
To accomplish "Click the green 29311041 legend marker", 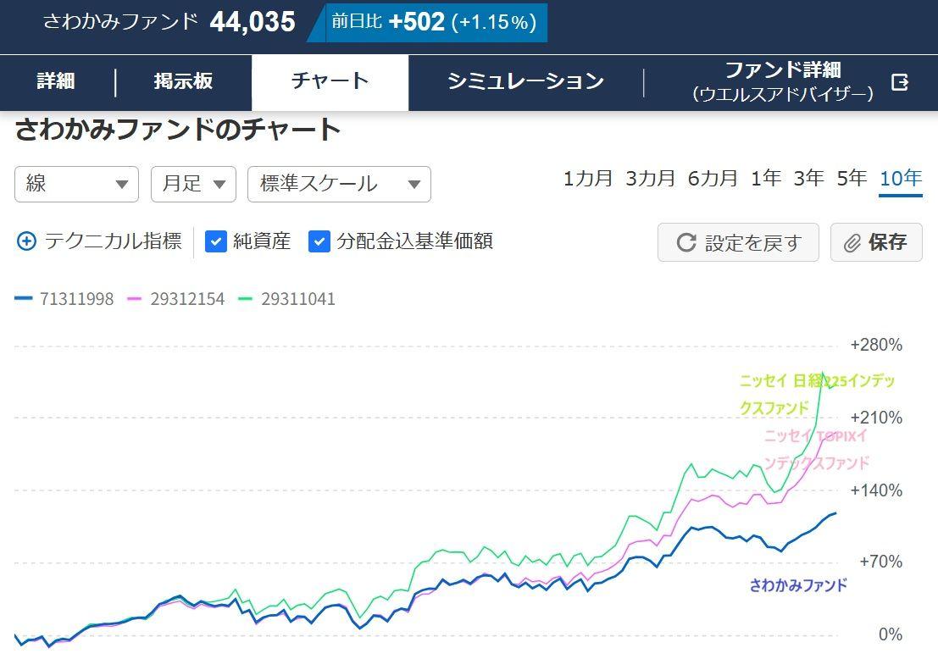I will pyautogui.click(x=246, y=299).
